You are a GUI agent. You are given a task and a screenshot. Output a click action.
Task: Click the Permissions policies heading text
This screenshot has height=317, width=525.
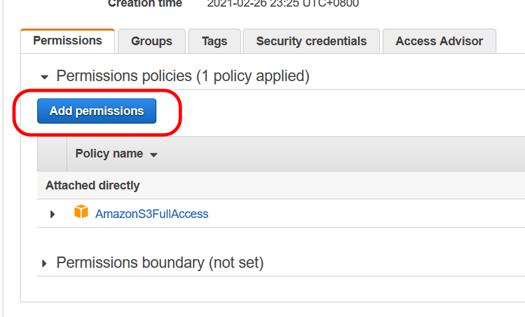pyautogui.click(x=183, y=76)
